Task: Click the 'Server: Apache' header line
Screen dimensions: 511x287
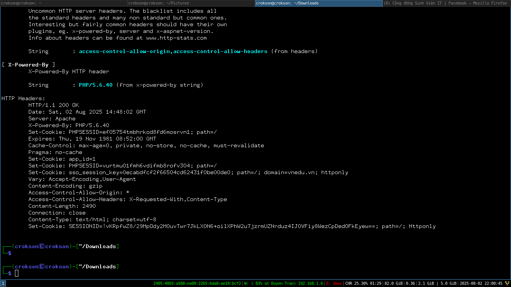Action: pyautogui.click(x=52, y=118)
